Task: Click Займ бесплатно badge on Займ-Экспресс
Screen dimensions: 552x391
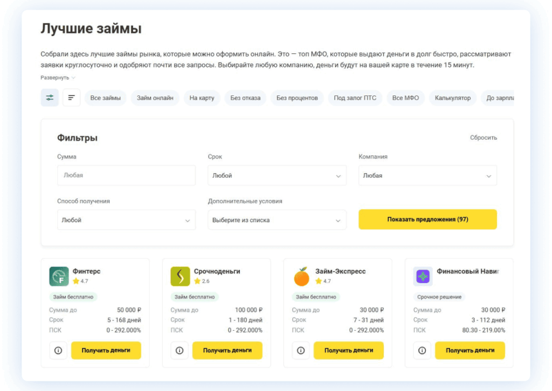Action: [316, 297]
